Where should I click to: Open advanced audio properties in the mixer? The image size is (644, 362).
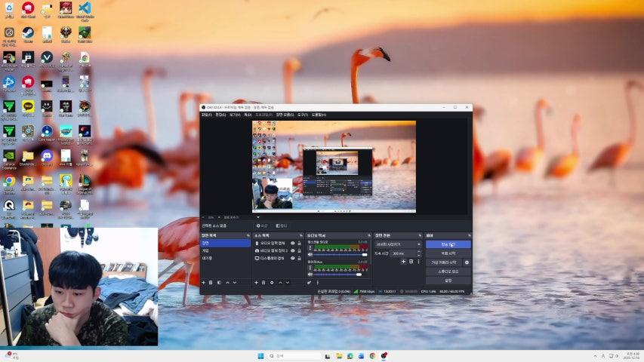pos(310,282)
